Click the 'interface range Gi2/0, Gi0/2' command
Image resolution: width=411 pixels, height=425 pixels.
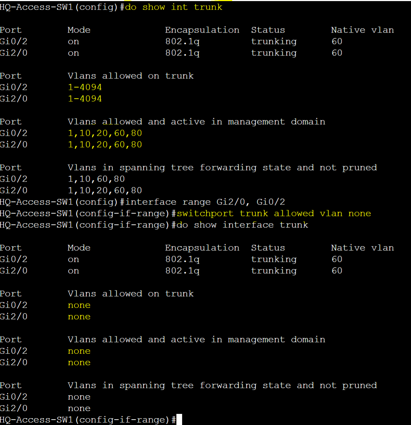205,202
